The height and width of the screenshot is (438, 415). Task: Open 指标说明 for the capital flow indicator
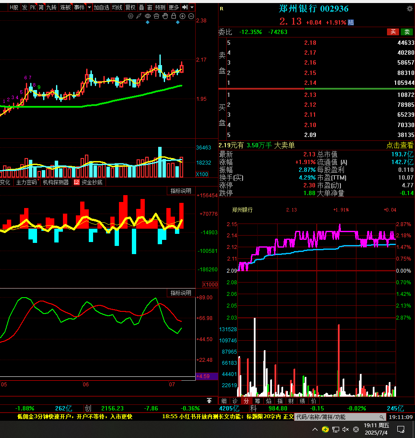pyautogui.click(x=181, y=191)
